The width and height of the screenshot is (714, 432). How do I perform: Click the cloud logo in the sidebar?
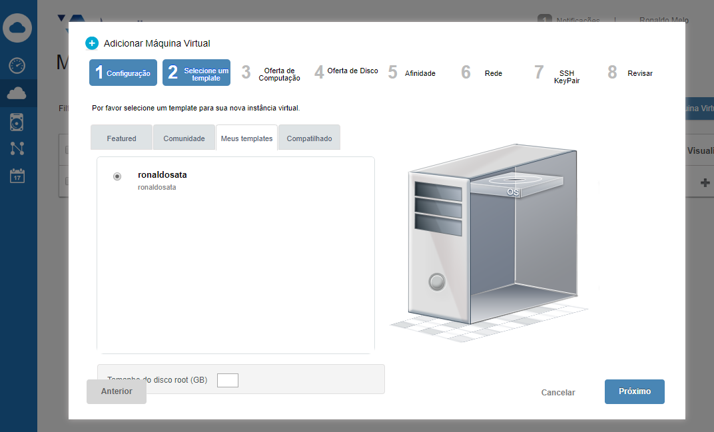18,28
